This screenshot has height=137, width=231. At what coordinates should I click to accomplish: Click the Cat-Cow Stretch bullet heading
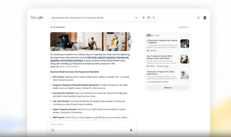click(61, 101)
